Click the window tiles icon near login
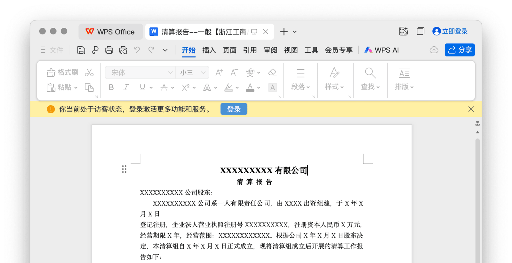Image resolution: width=512 pixels, height=263 pixels. [420, 31]
